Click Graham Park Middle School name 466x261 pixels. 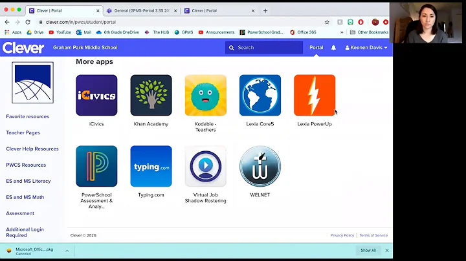[x=85, y=47]
